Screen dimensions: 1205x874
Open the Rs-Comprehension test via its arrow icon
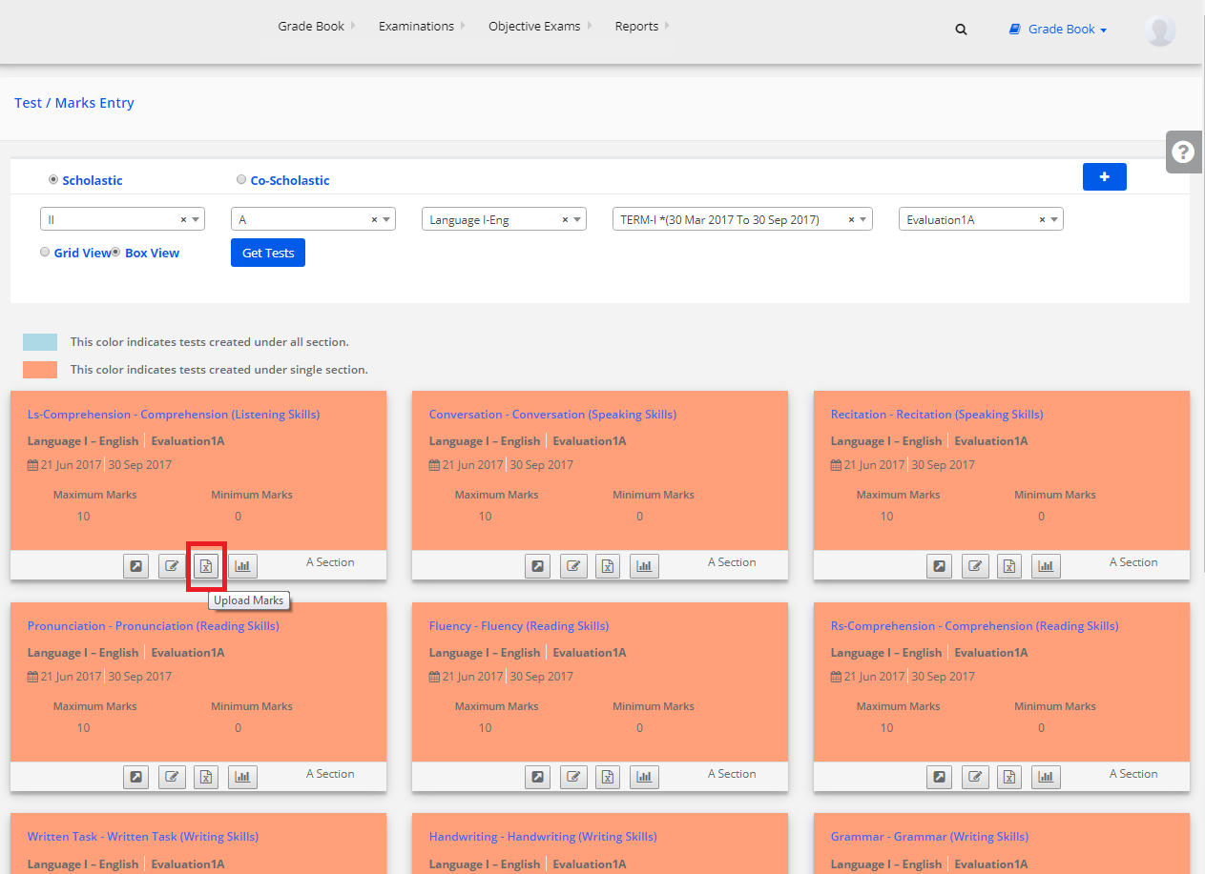pyautogui.click(x=940, y=777)
